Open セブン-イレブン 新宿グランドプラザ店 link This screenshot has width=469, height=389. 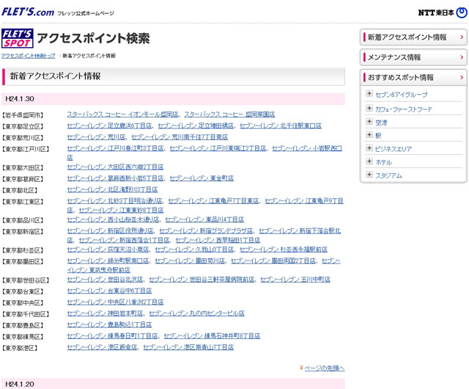pyautogui.click(x=206, y=231)
